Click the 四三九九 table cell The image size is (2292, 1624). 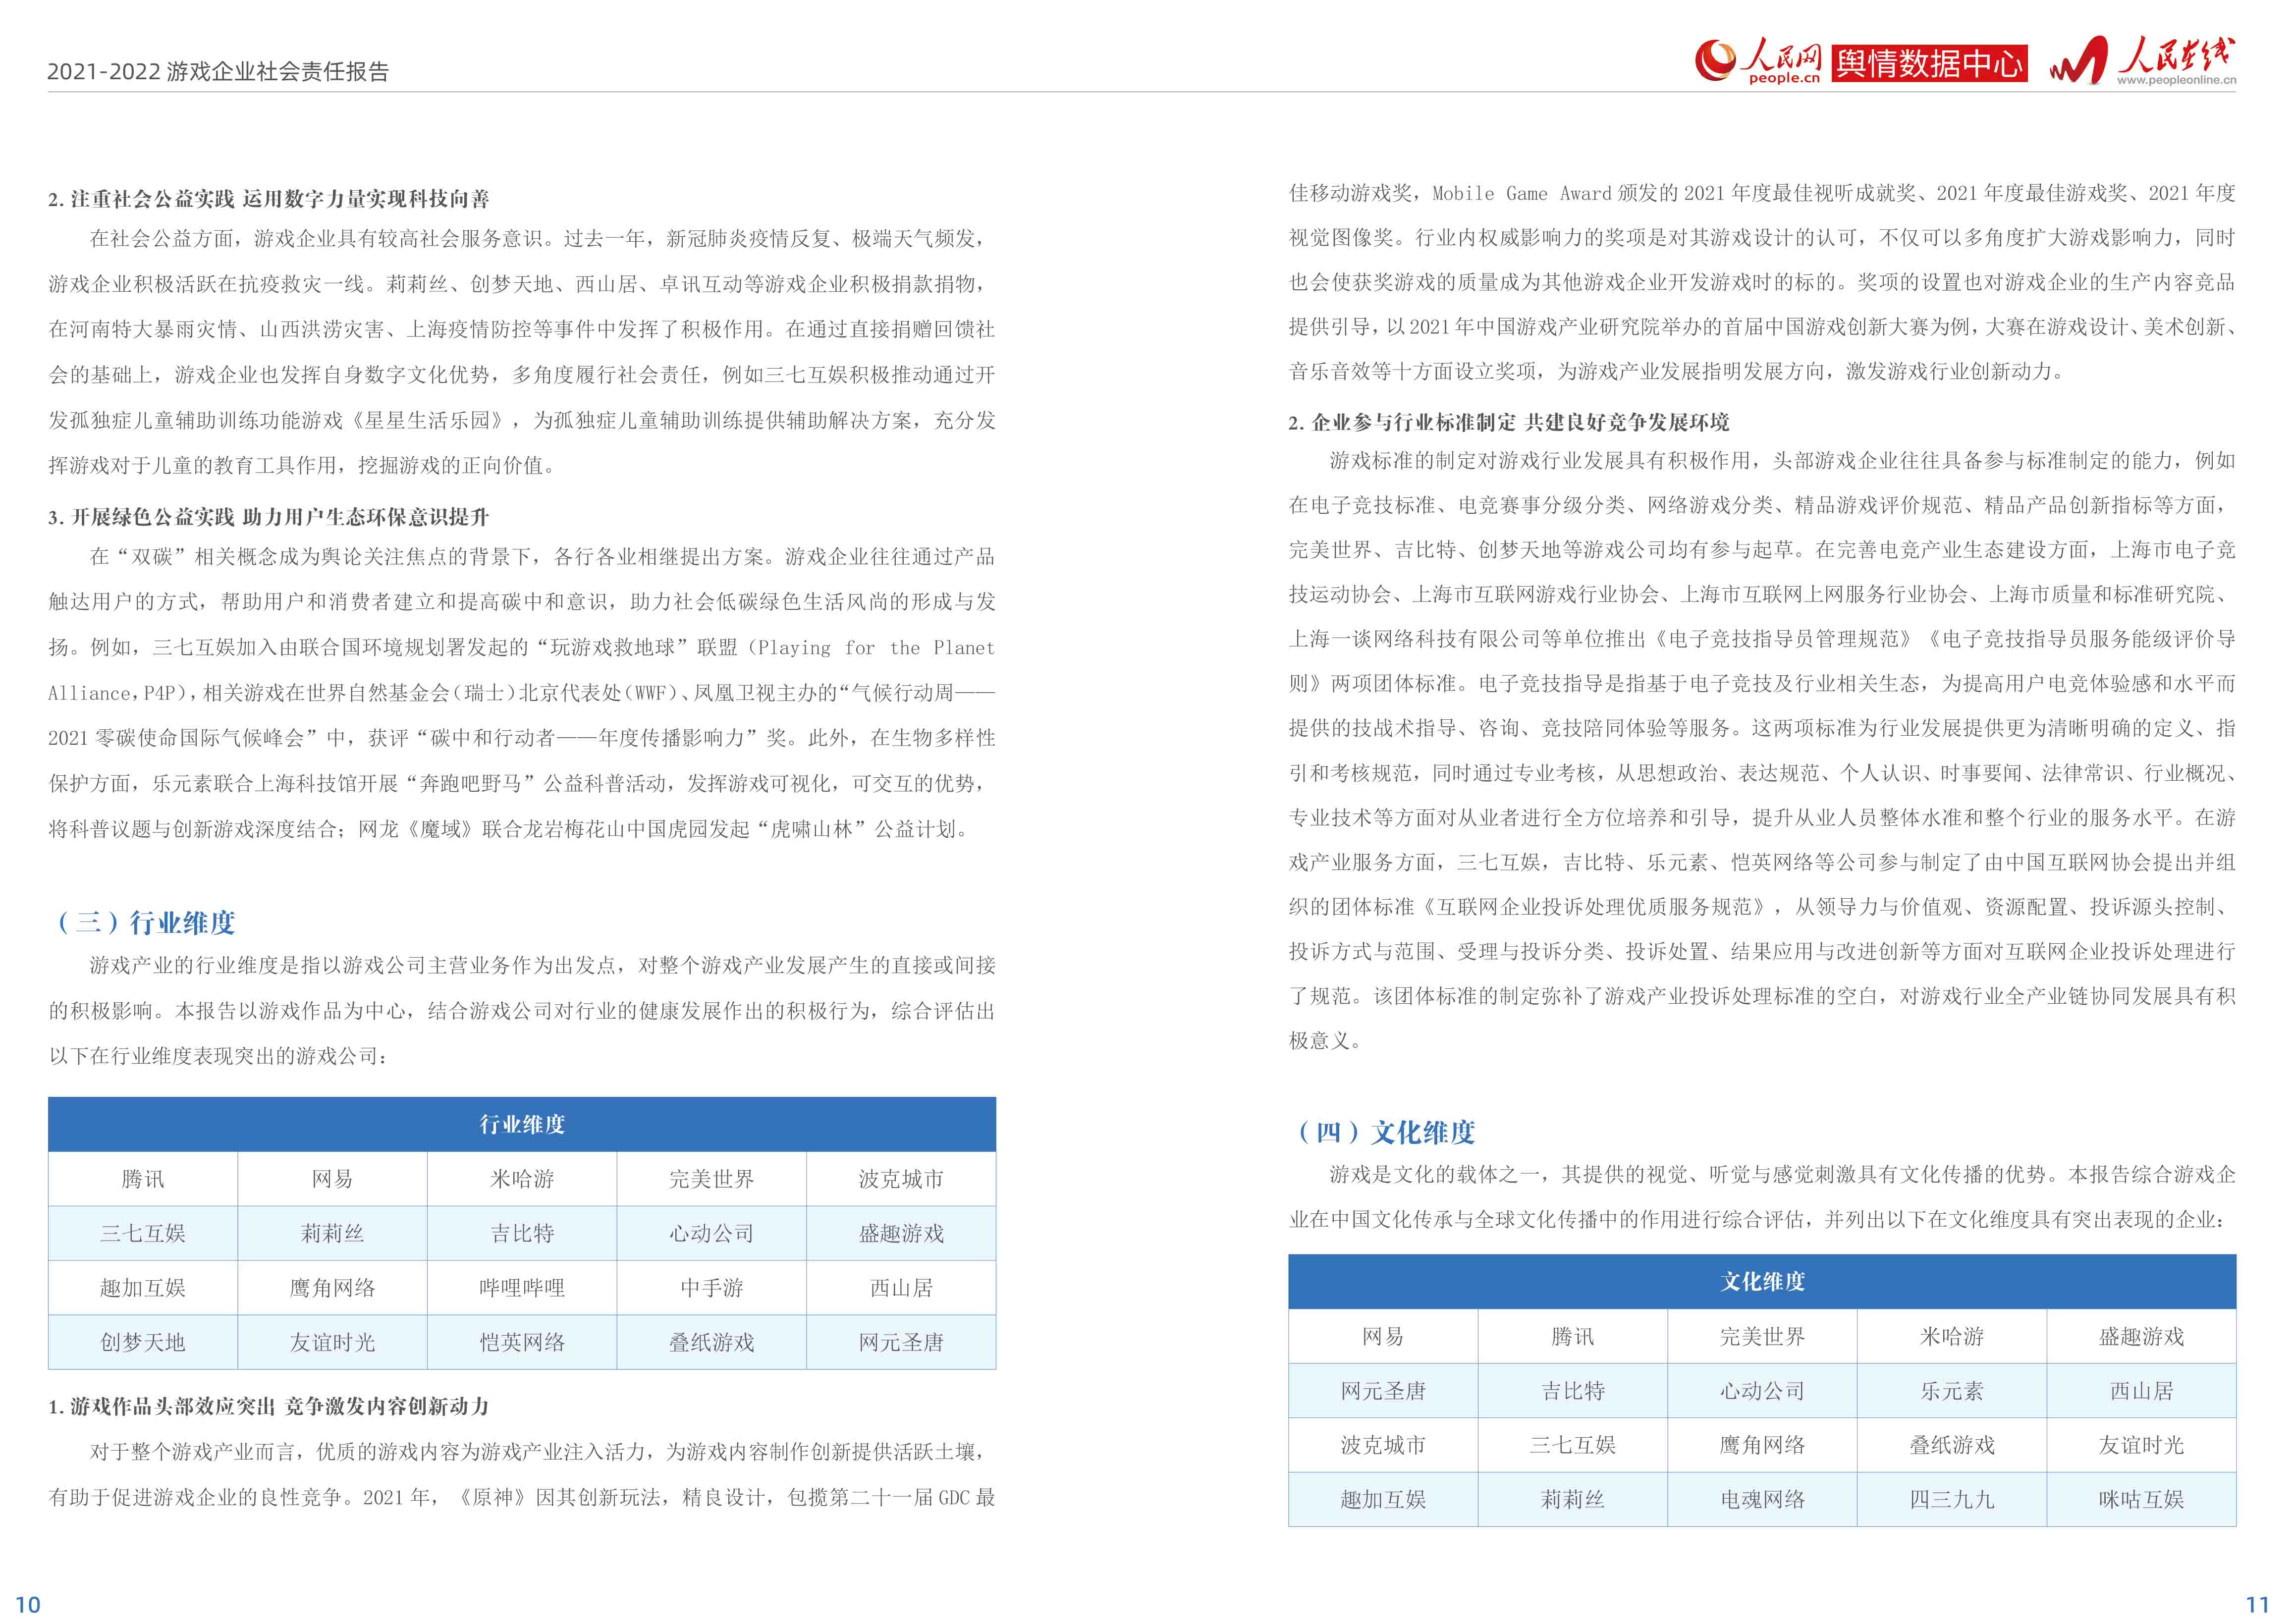(x=1952, y=1499)
